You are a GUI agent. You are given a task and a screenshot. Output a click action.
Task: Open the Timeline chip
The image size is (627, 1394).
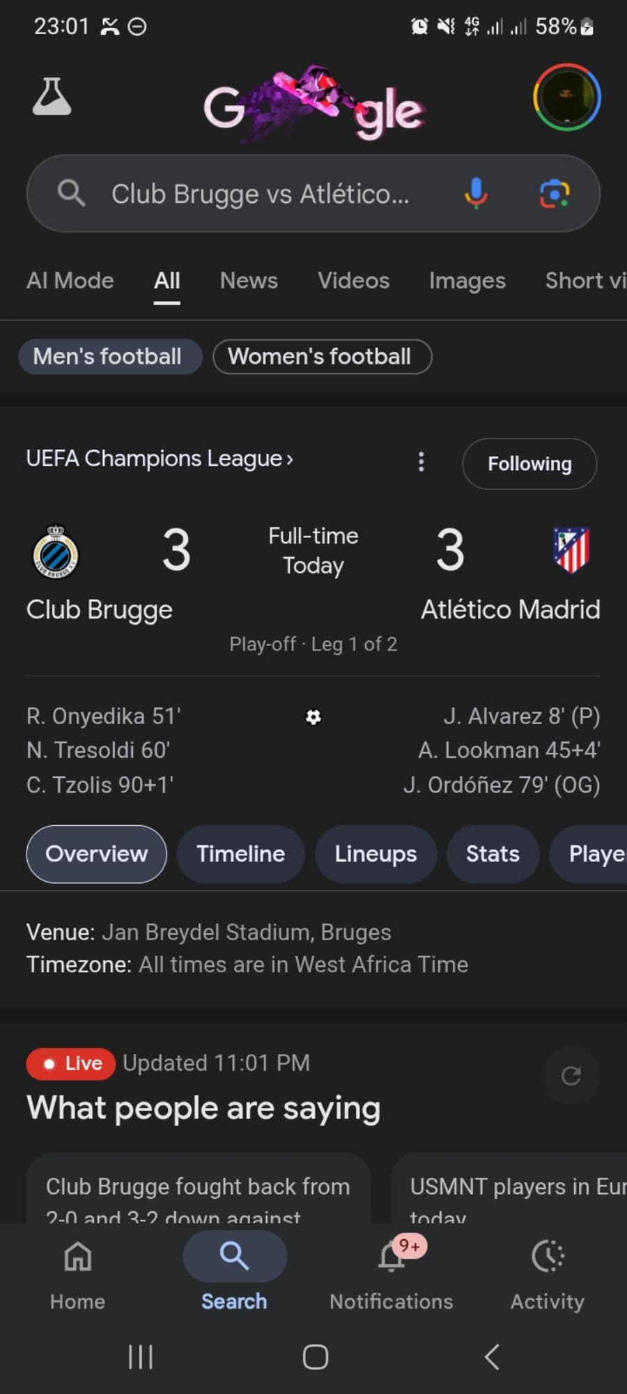coord(240,854)
